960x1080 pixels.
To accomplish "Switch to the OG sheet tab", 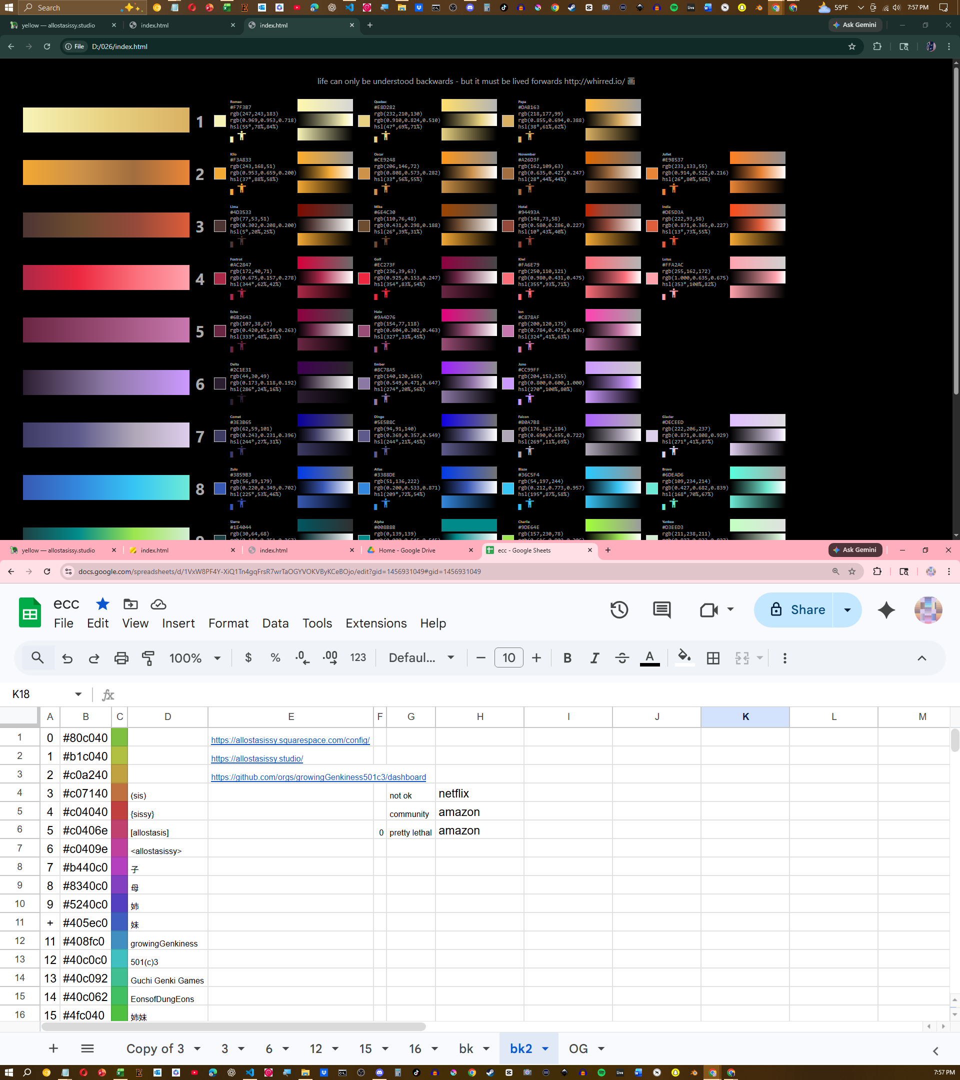I will (578, 1048).
